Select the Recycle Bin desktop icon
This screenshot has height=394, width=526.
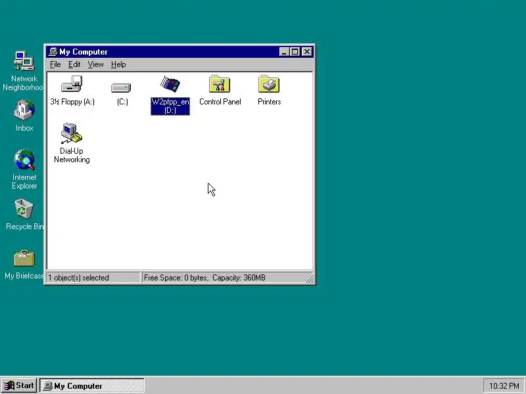pos(24,209)
